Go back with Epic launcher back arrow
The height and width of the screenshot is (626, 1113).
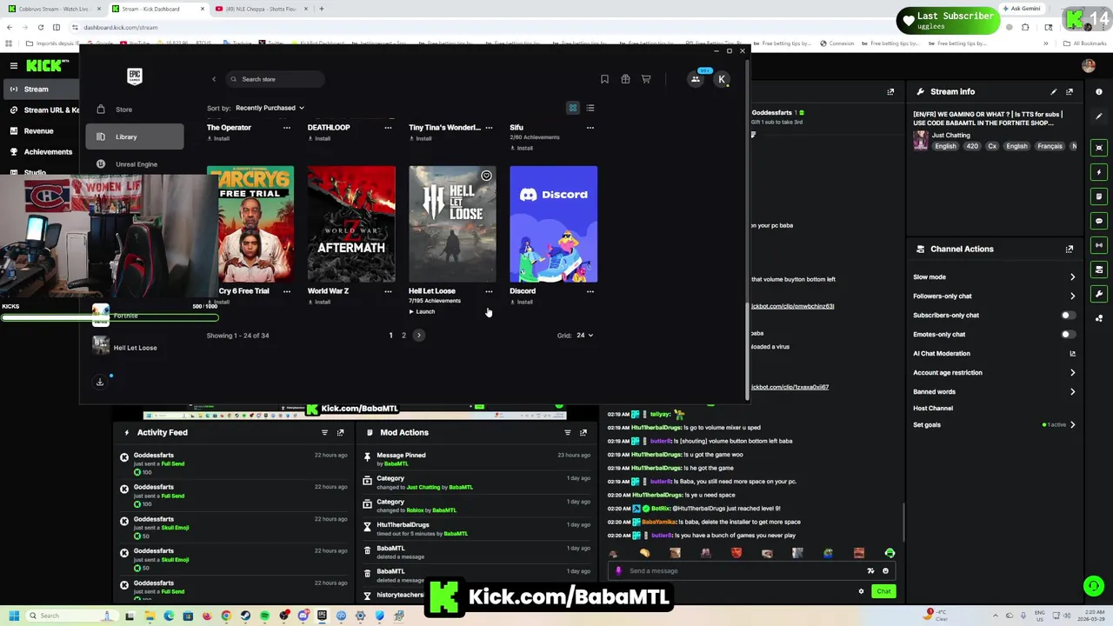214,79
